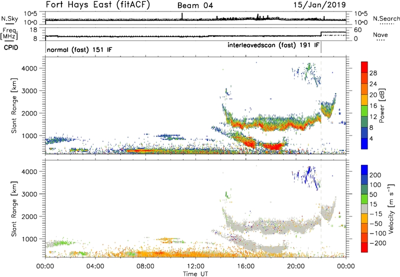Click the red top of the power colorbar
Viewport: 400px width, 277px height.
364,67
